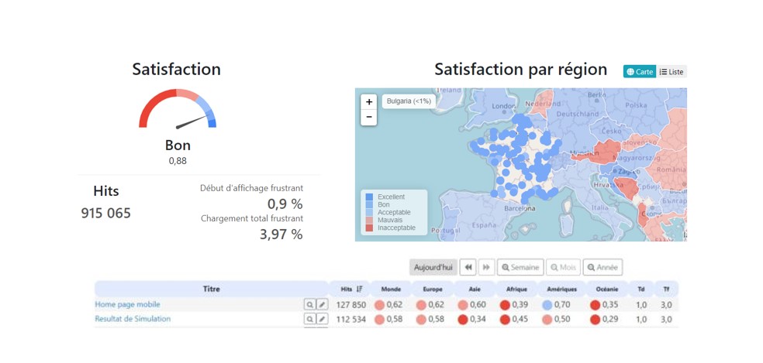Click Asie score 0,34 for Resultat de Simulation
The width and height of the screenshot is (763, 363).
tap(474, 319)
